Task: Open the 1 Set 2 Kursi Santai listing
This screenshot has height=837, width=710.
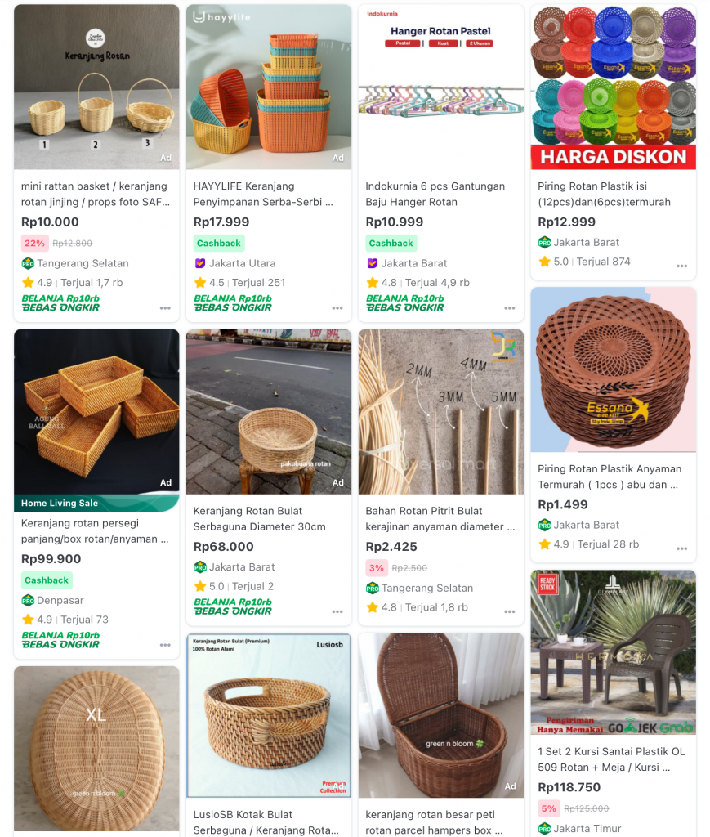Action: click(611, 759)
